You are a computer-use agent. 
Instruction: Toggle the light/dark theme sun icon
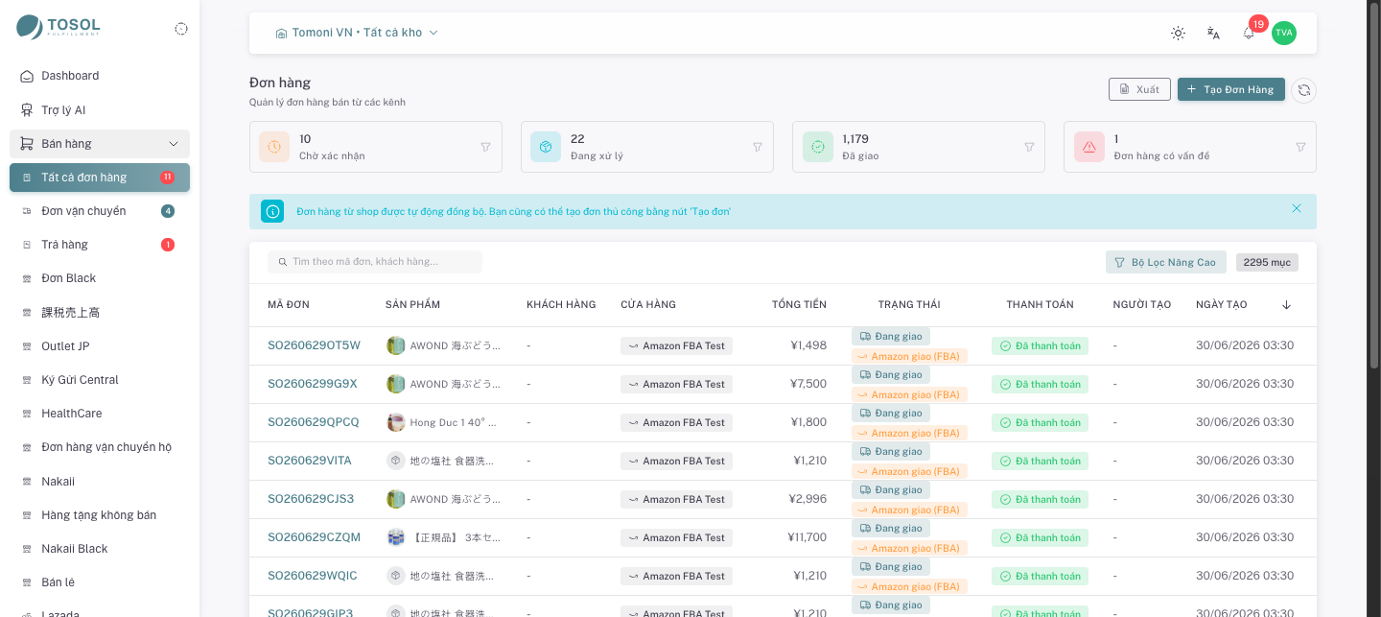pyautogui.click(x=1178, y=33)
